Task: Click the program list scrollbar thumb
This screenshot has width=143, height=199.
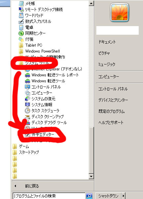Action: click(x=91, y=150)
